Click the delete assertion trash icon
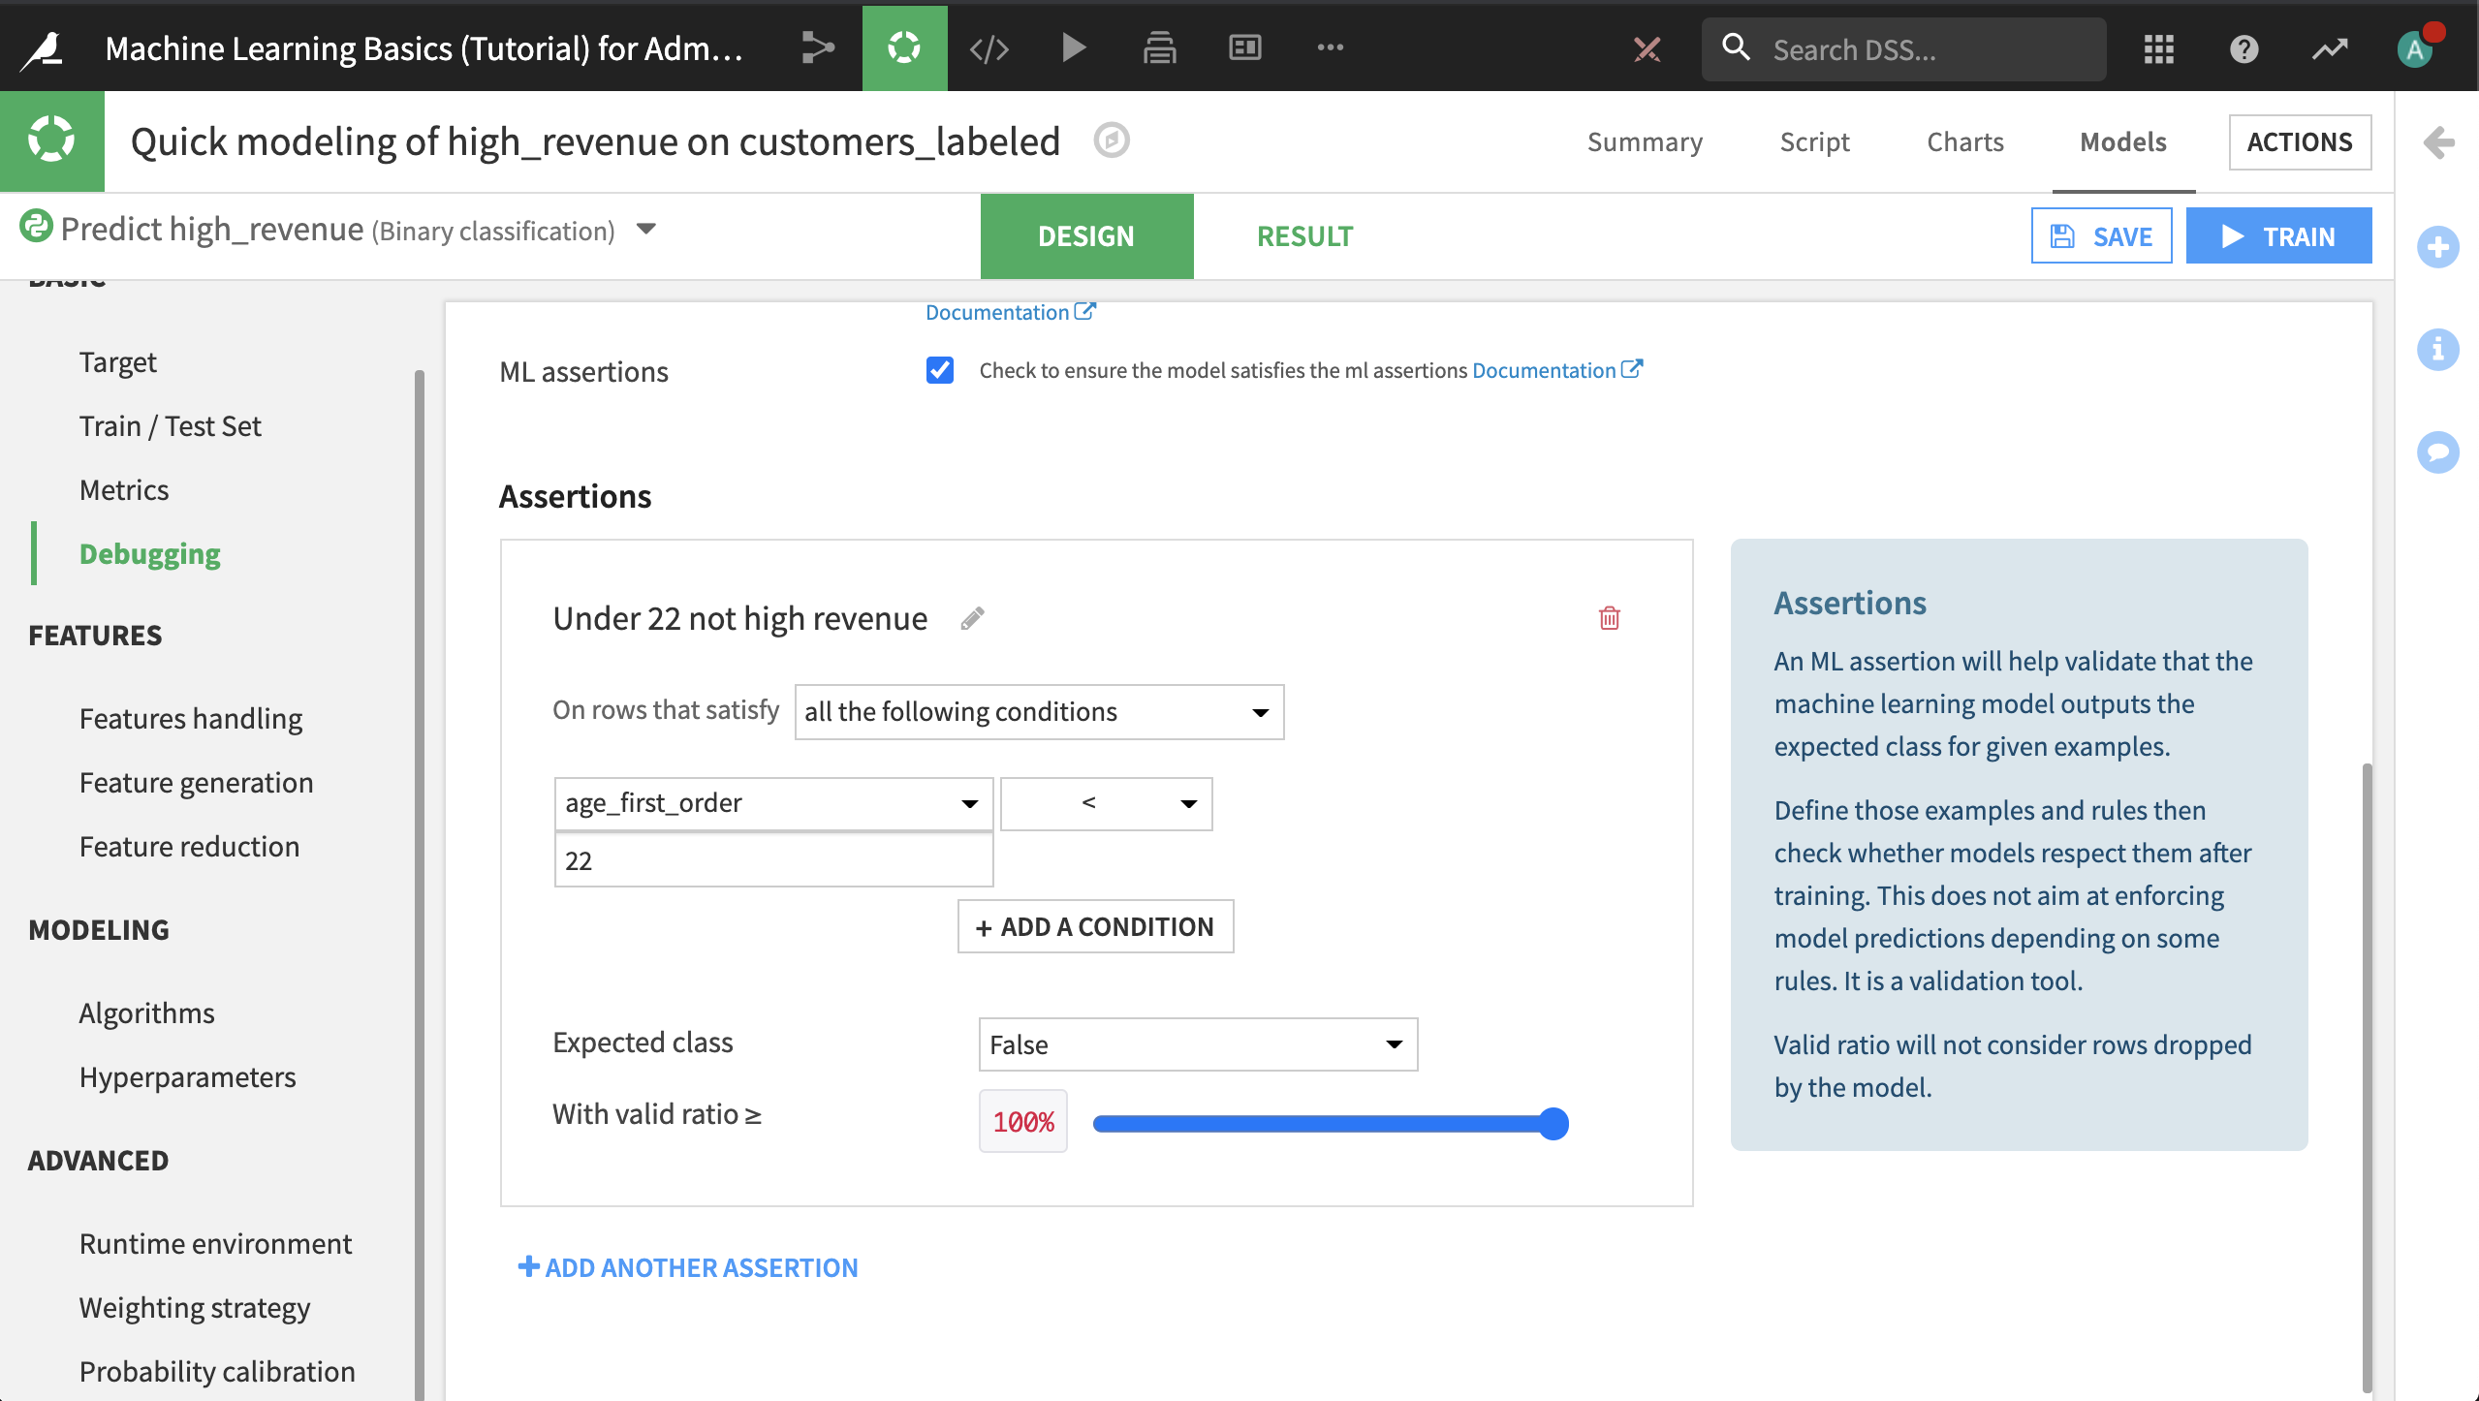The height and width of the screenshot is (1401, 2479). tap(1609, 618)
